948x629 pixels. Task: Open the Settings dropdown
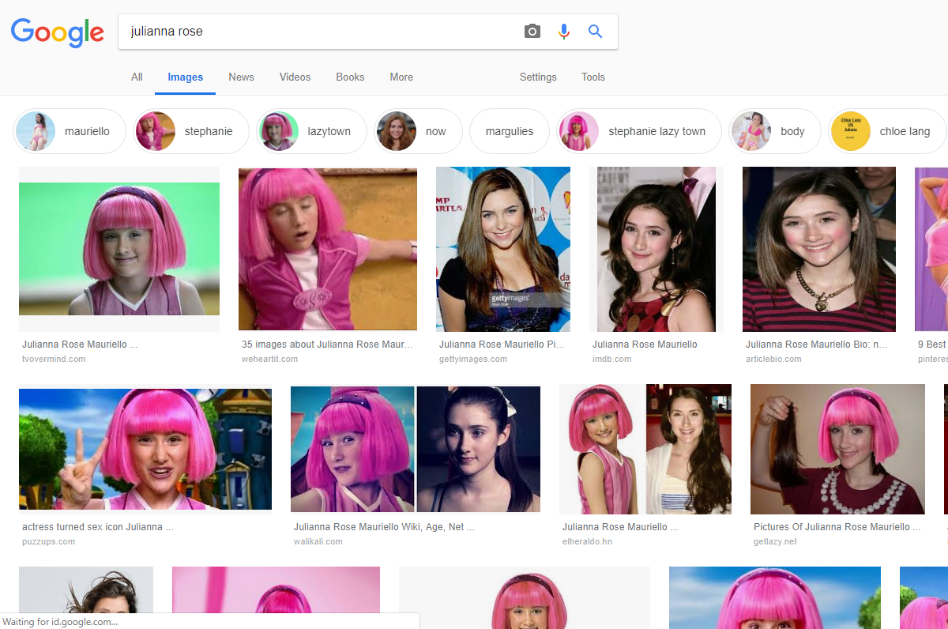click(x=538, y=77)
